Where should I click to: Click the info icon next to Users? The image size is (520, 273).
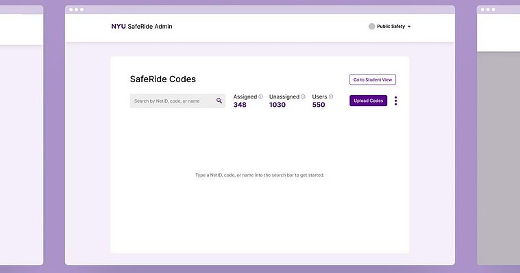(331, 96)
